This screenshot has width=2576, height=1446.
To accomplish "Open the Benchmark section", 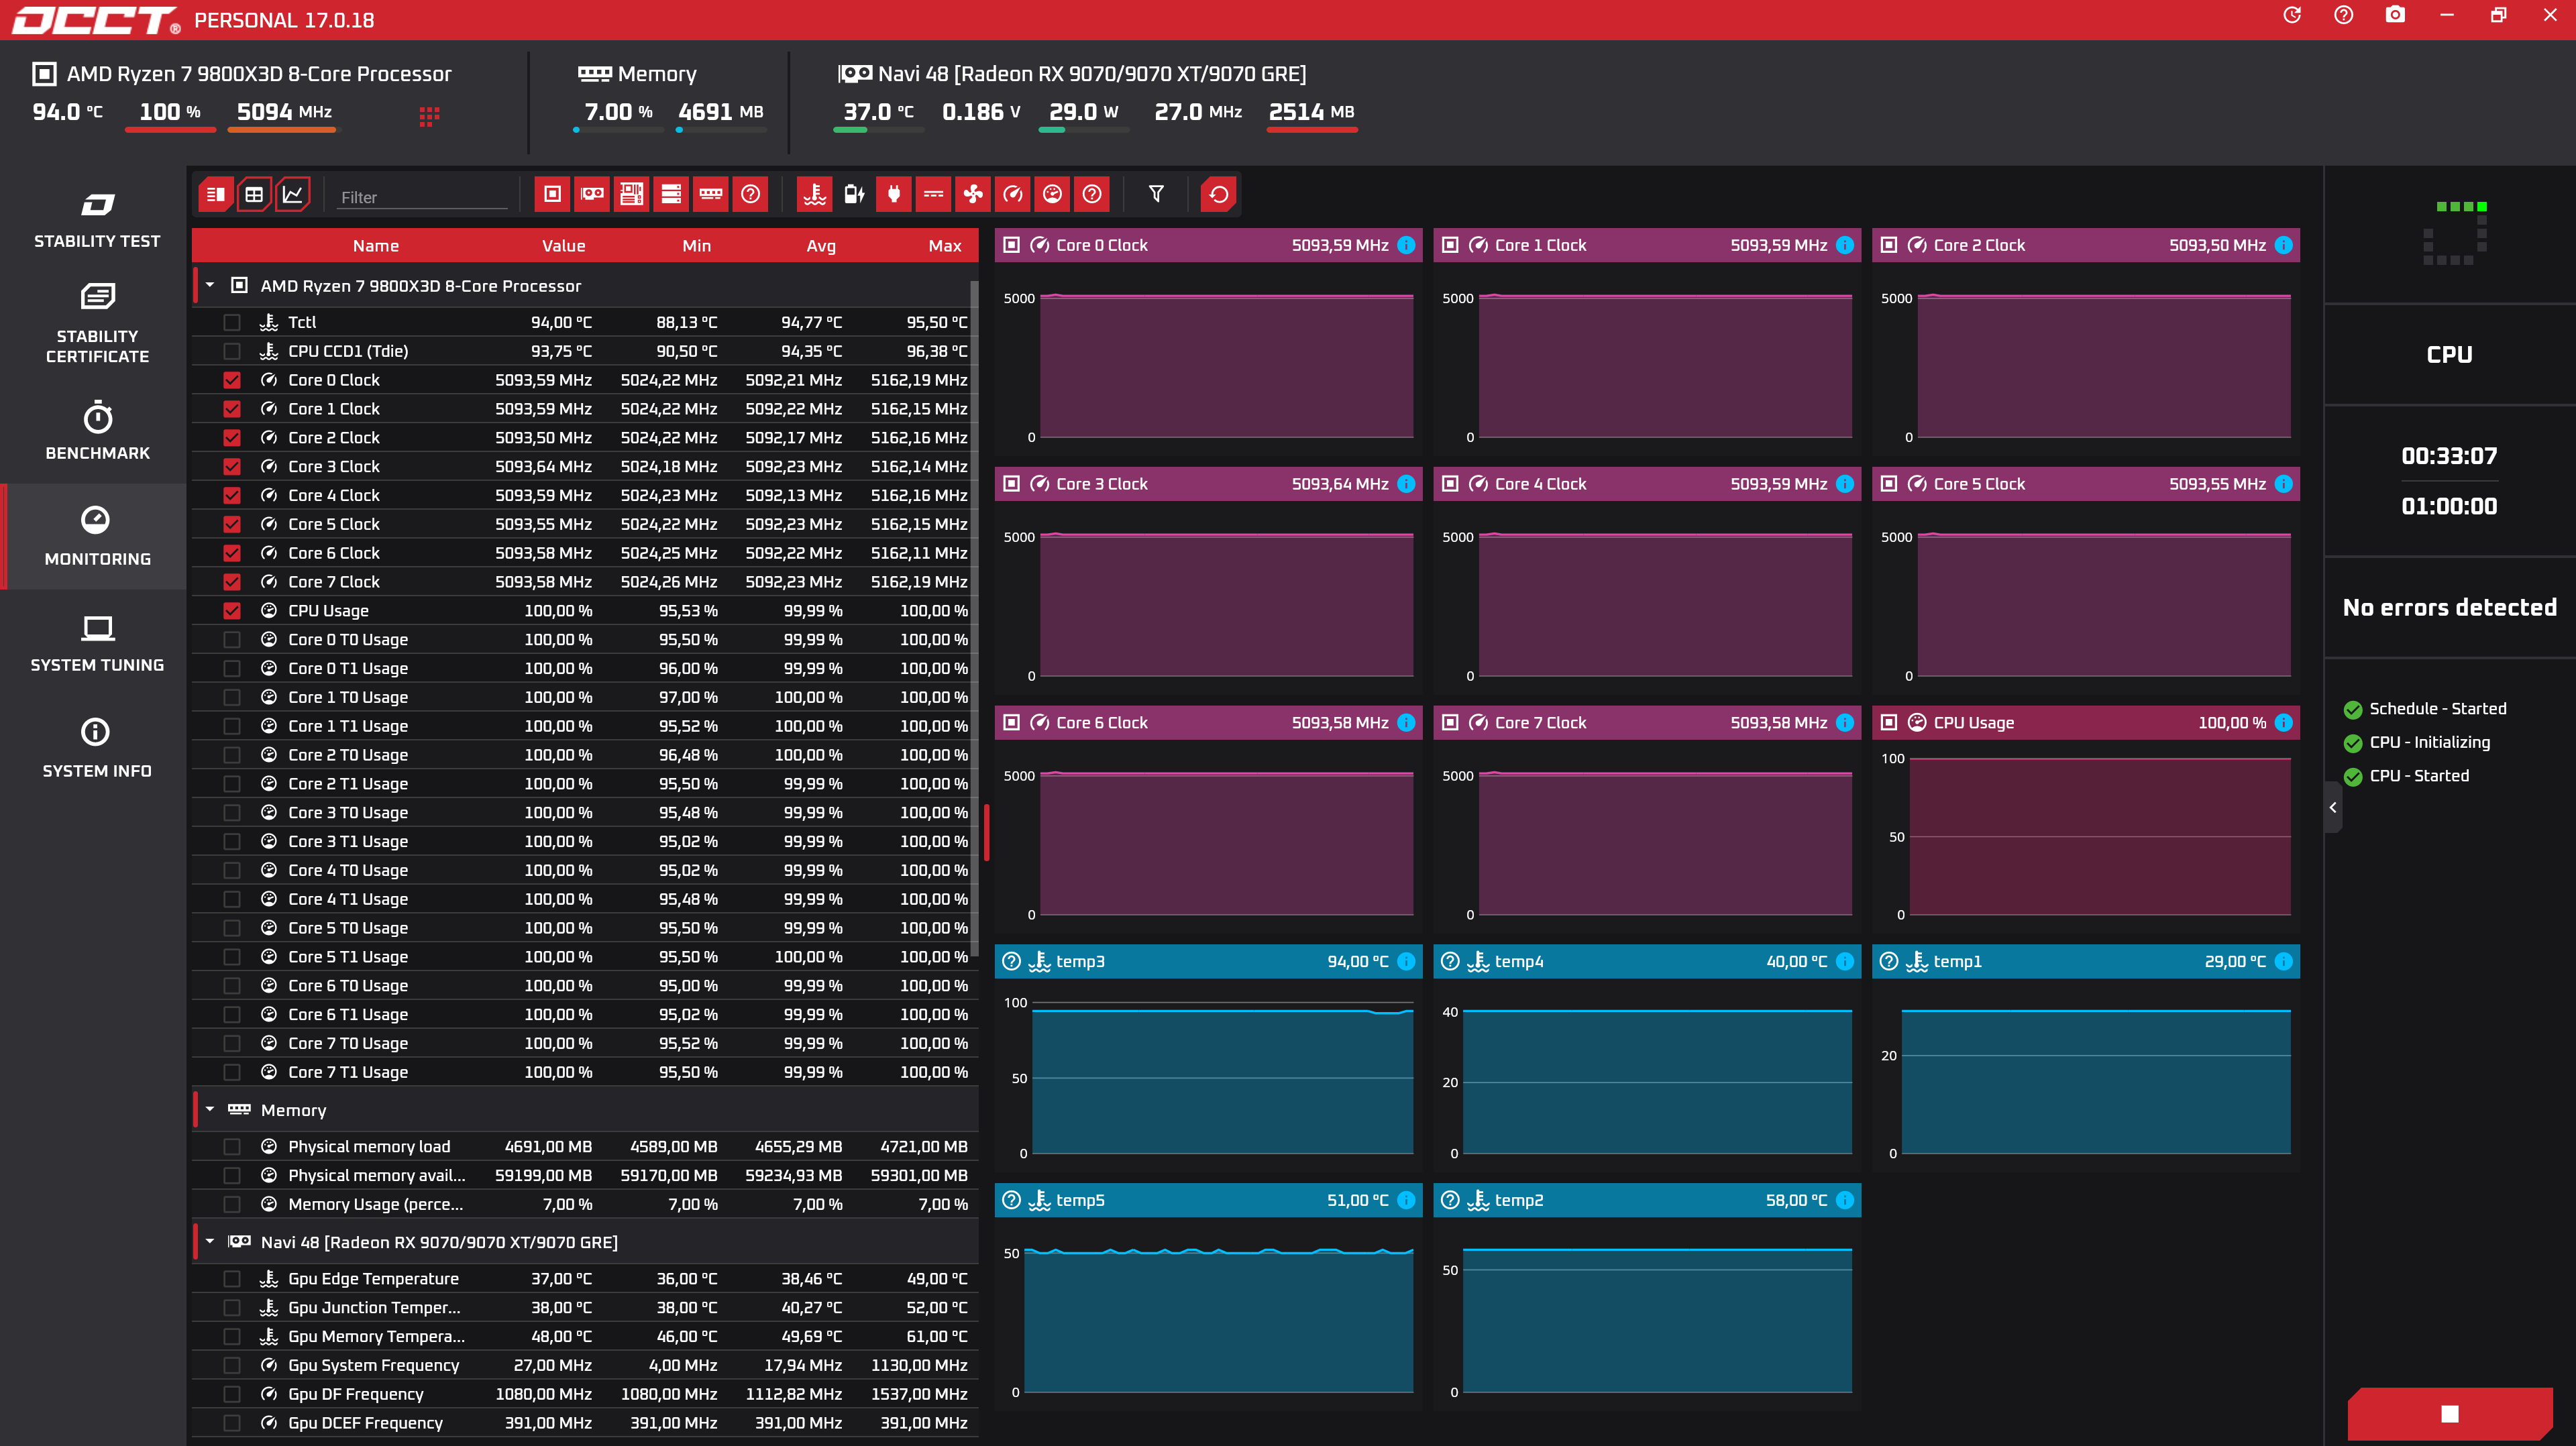I will (97, 431).
